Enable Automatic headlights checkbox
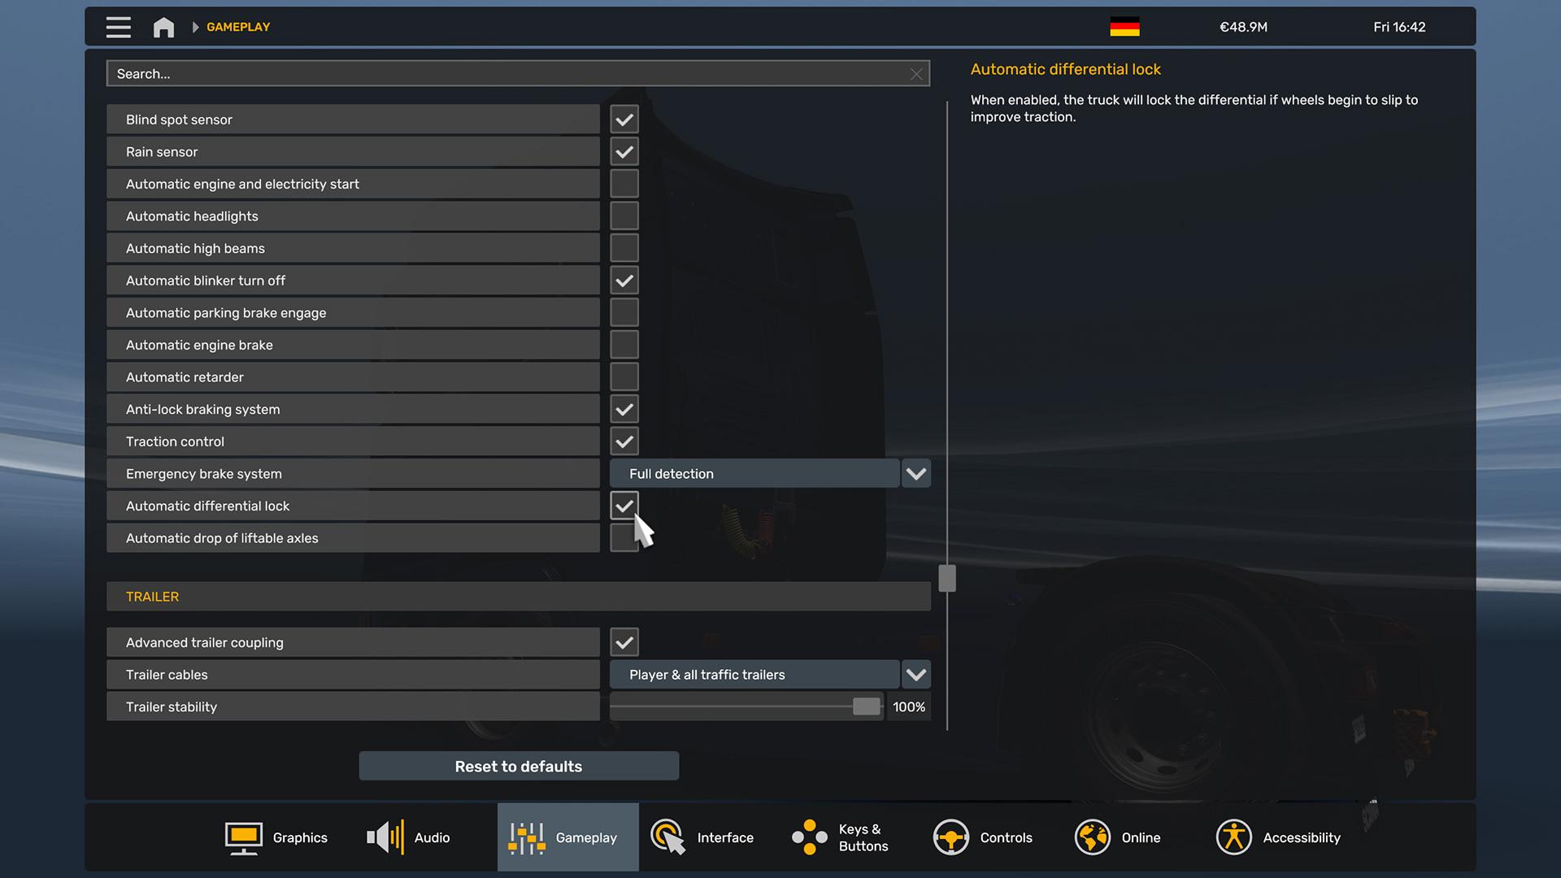The height and width of the screenshot is (878, 1561). pos(624,216)
